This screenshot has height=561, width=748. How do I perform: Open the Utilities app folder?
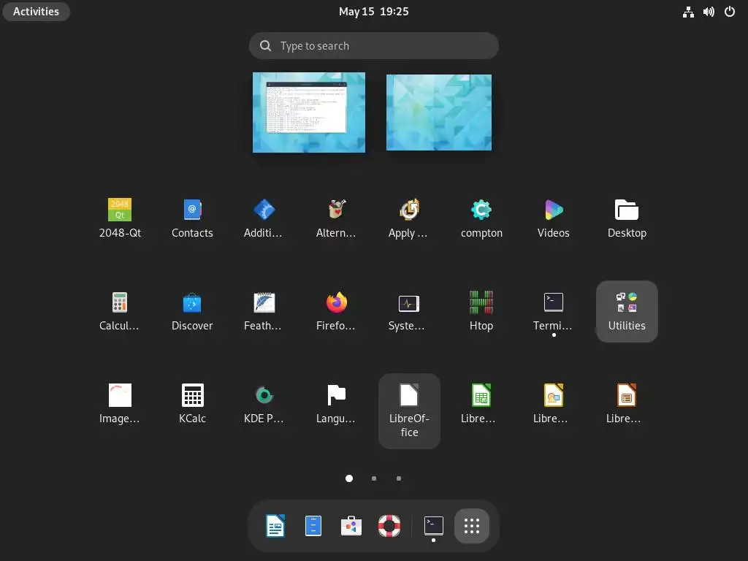pyautogui.click(x=626, y=311)
